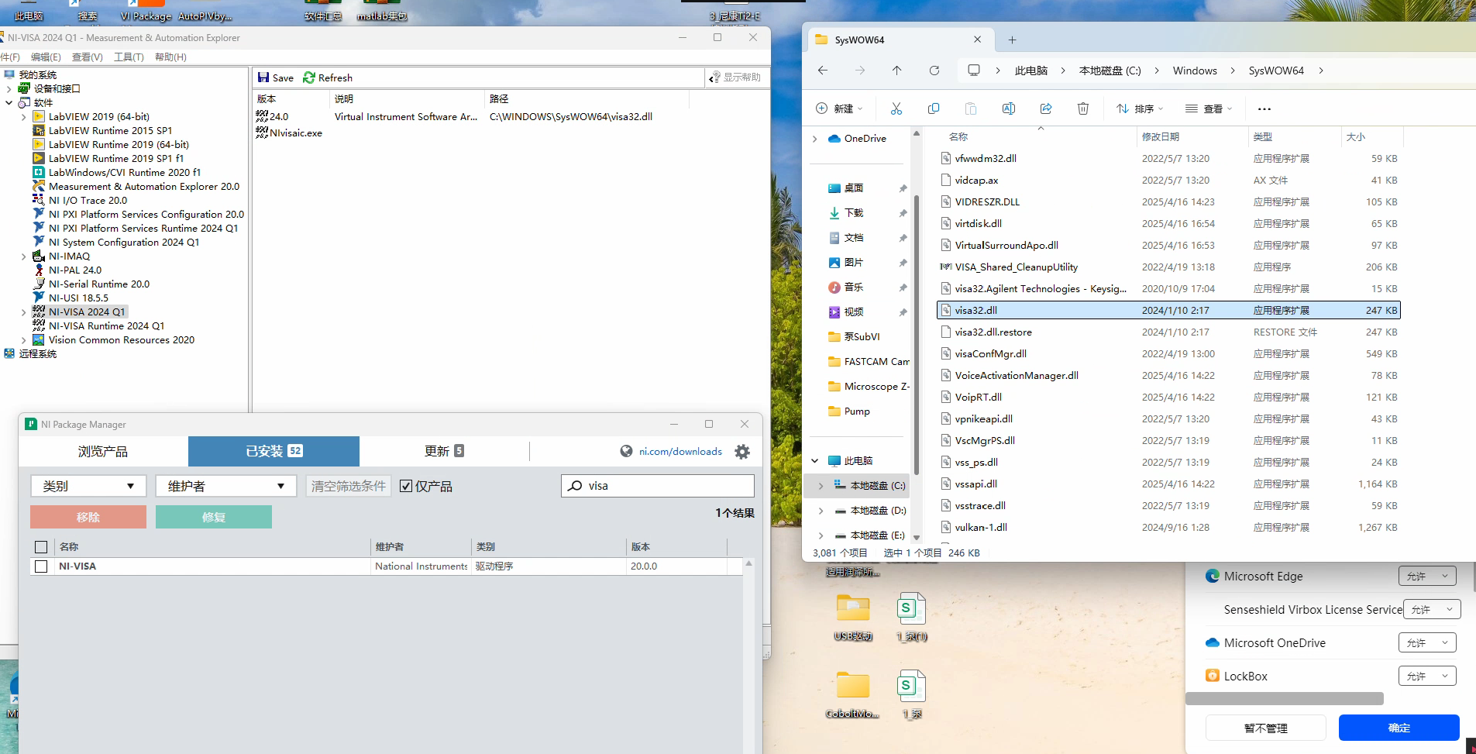This screenshot has height=754, width=1476.
Task: Open the 新建 new item dropdown
Action: (839, 108)
